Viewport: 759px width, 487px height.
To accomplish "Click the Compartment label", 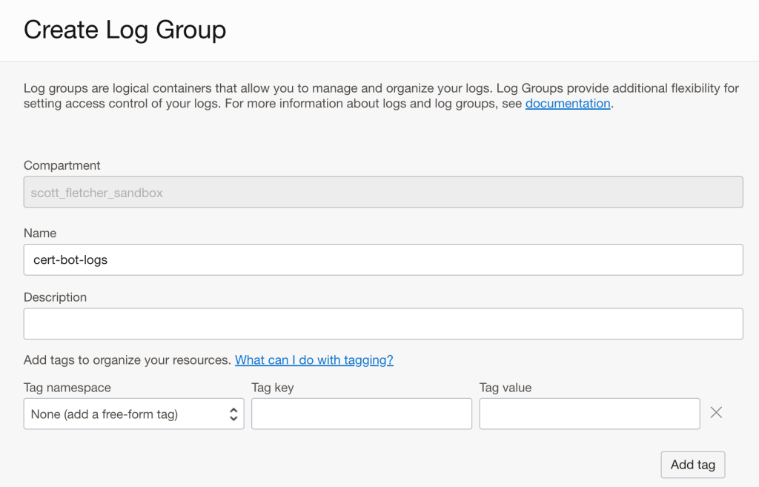I will 62,165.
